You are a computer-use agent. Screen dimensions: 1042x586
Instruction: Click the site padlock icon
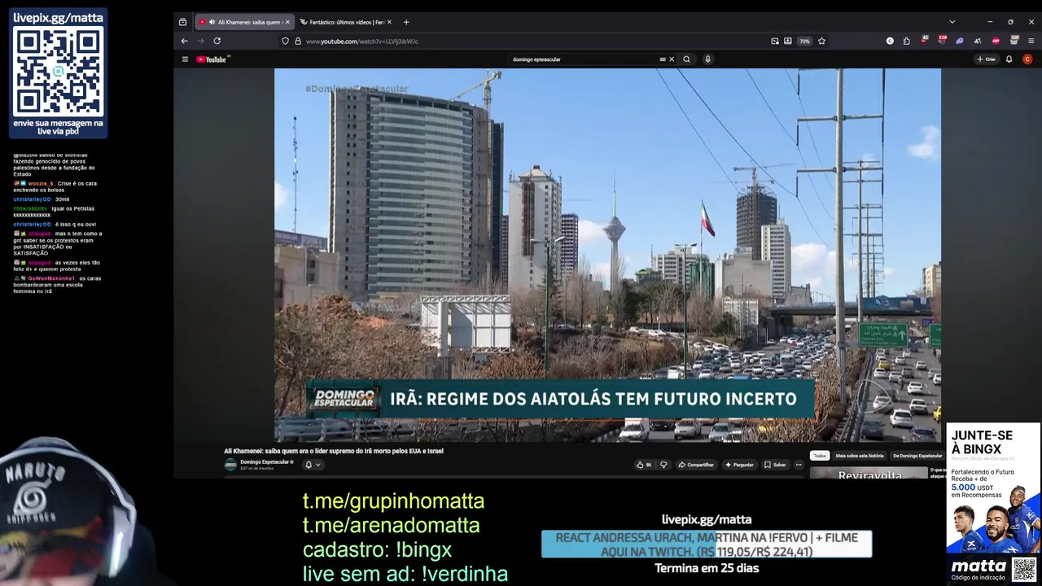[x=297, y=41]
